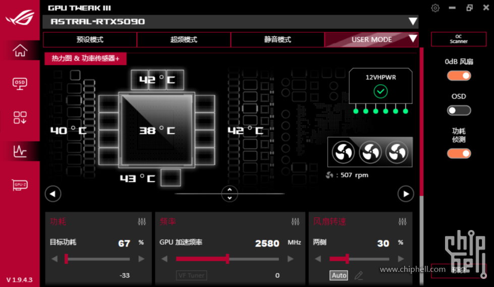Screen dimensions: 494x287
Task: Toggle fan Auto mode
Action: pos(339,275)
